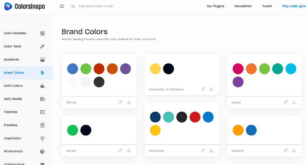Download the Amazon palette

[294, 150]
